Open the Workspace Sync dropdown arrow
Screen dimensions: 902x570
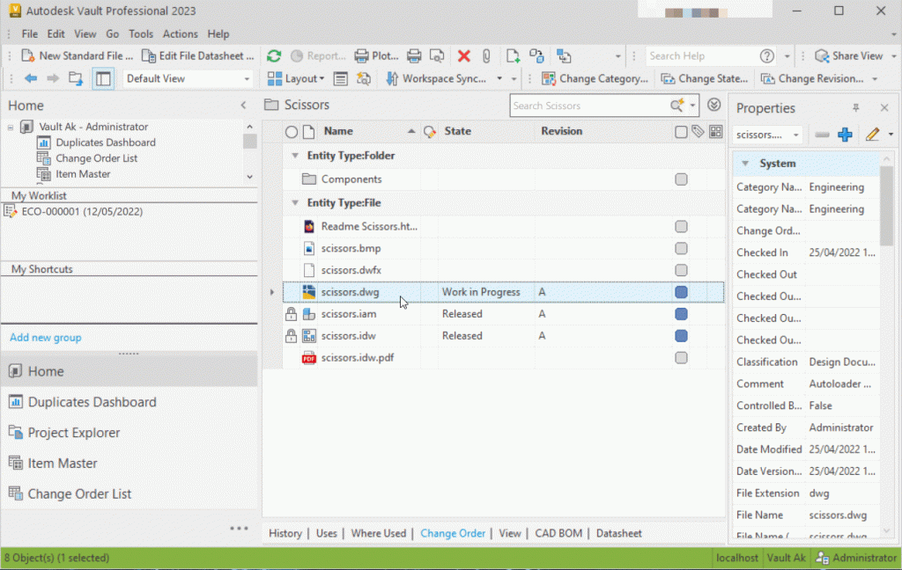pos(499,78)
